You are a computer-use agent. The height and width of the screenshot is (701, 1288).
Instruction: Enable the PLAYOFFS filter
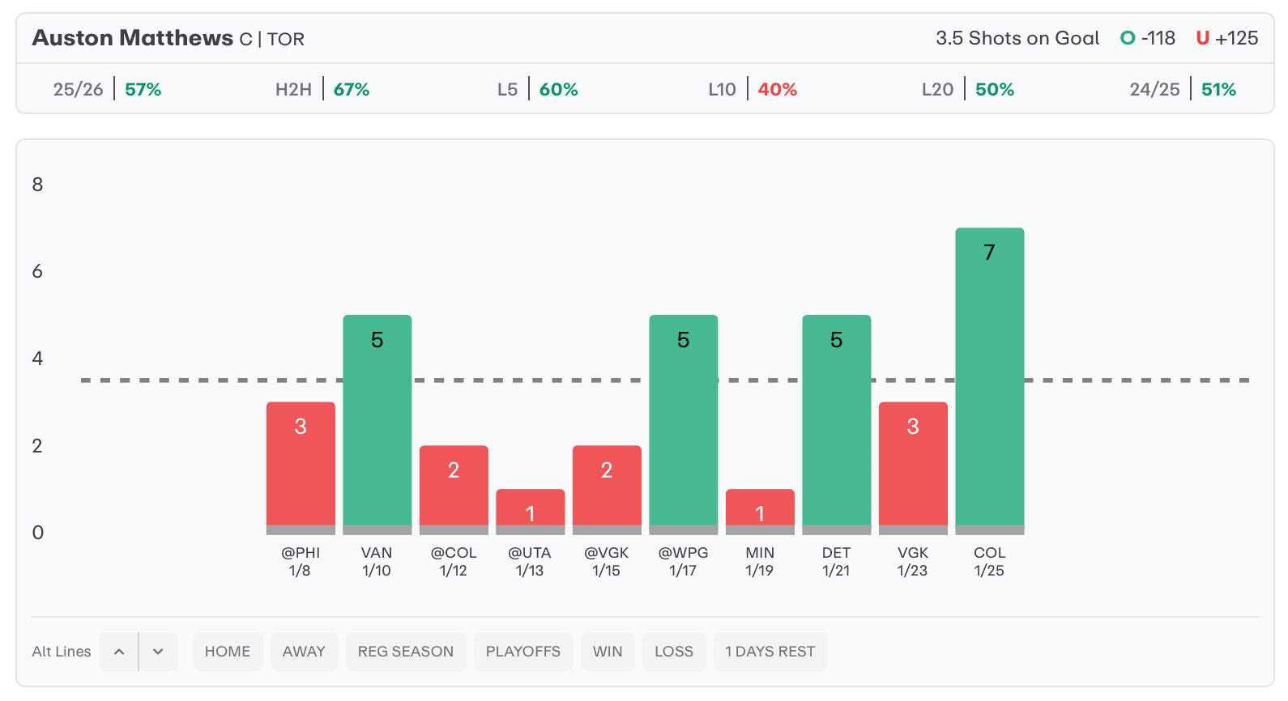[x=523, y=652]
